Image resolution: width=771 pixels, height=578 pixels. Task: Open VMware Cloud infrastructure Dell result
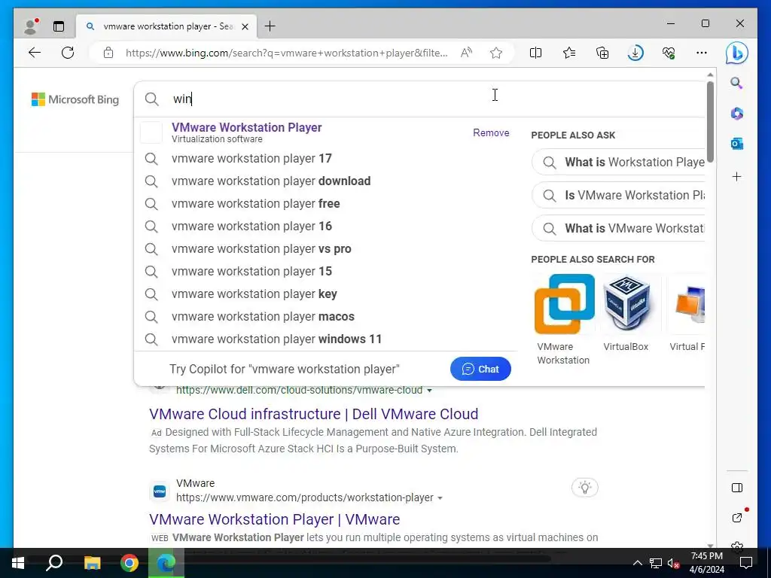(x=314, y=414)
